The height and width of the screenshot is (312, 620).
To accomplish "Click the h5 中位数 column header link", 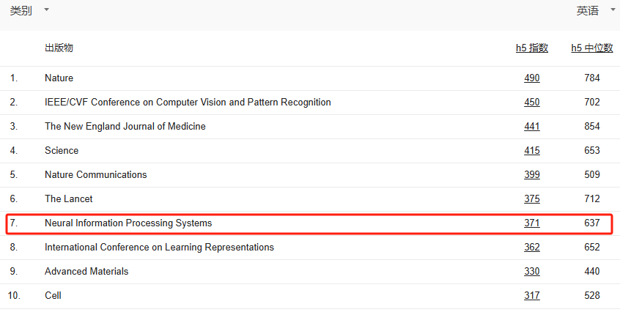I will (591, 48).
